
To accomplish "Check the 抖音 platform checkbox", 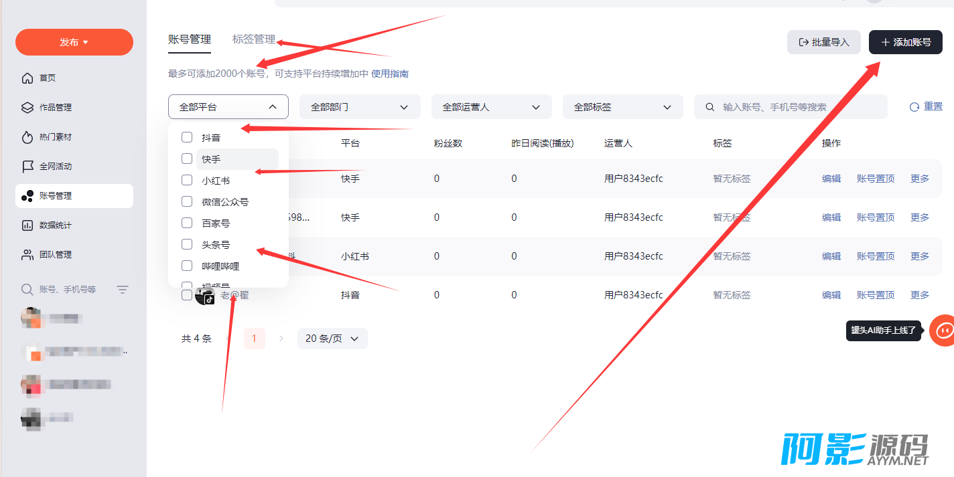I will coord(187,137).
